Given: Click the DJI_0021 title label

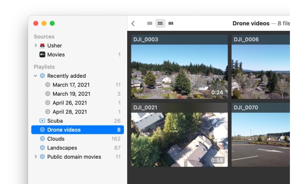Looking at the screenshot, I should pos(145,108).
